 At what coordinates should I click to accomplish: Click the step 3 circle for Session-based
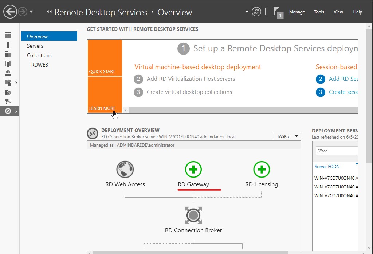tap(321, 92)
